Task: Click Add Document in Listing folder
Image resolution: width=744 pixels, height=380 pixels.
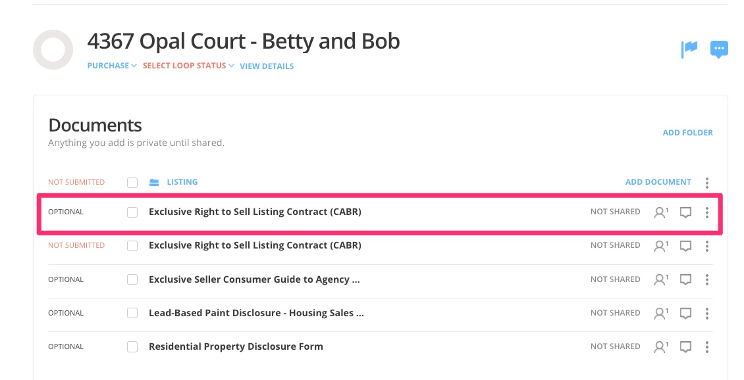Action: (x=658, y=182)
